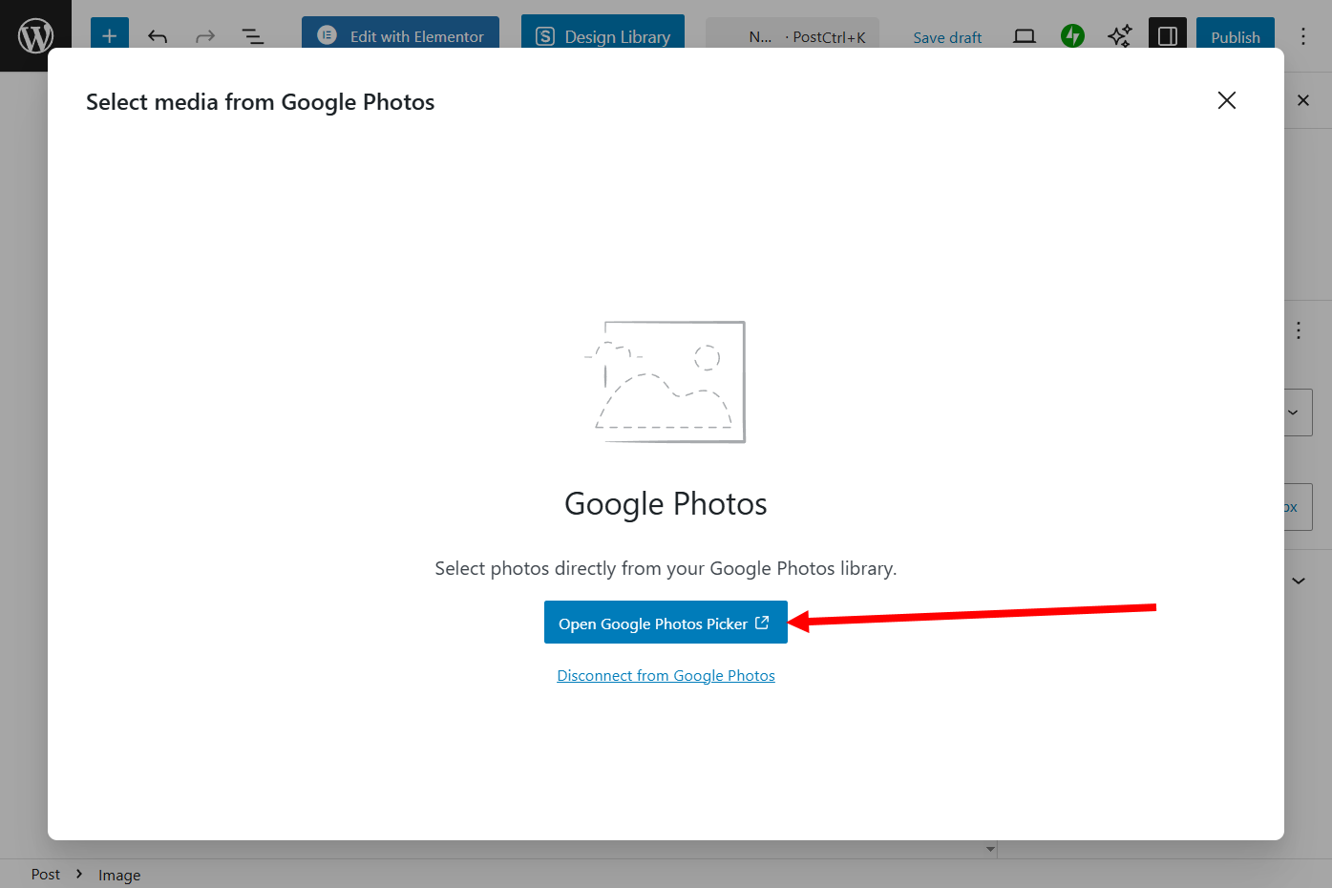Open the device preview laptop icon
This screenshot has height=888, width=1332.
[1025, 36]
